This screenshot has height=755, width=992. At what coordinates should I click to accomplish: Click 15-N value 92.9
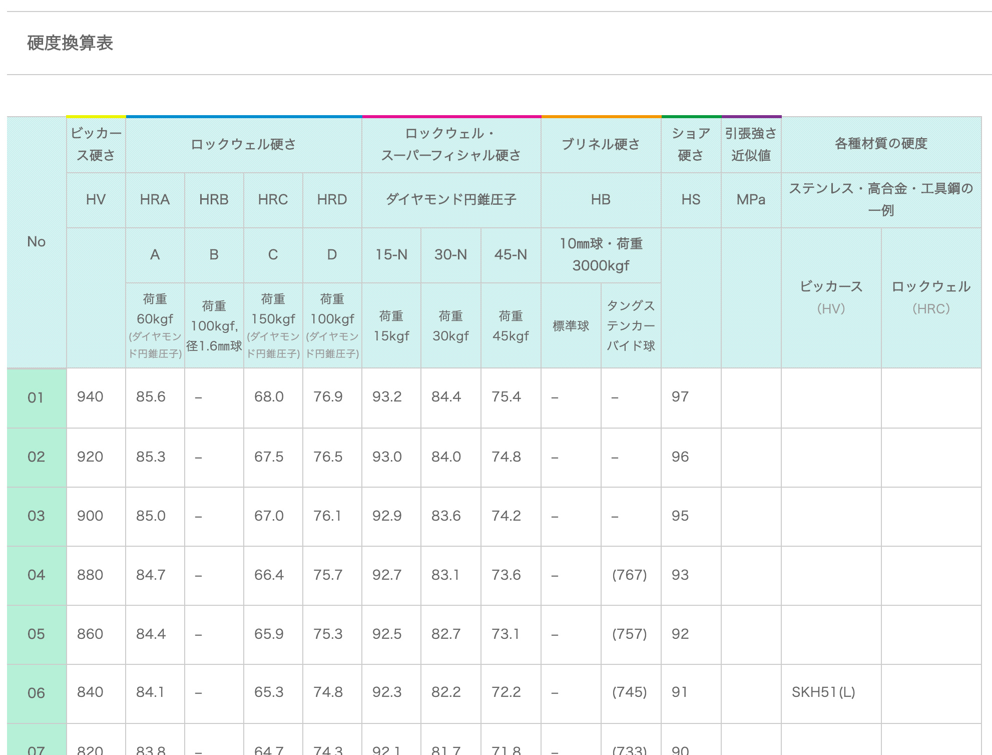pos(387,516)
